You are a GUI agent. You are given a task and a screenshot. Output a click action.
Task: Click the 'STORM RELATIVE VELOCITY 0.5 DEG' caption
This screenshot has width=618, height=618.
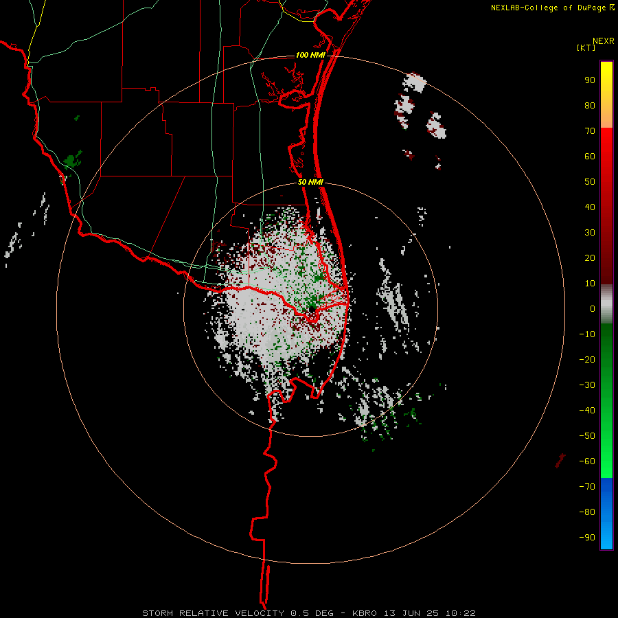click(x=238, y=613)
